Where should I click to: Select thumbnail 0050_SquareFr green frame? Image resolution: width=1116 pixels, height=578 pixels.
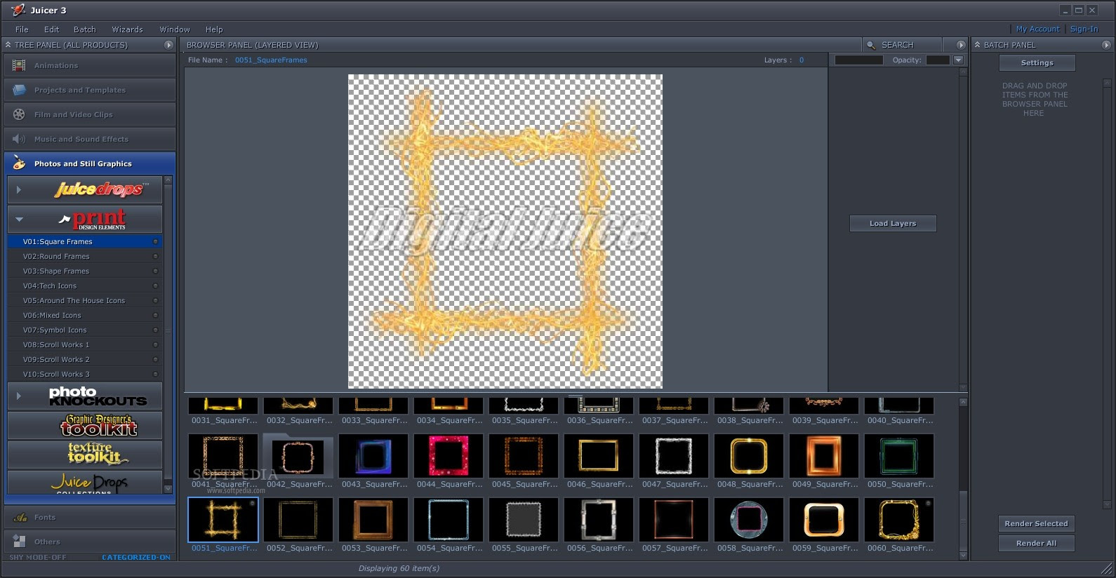click(x=898, y=456)
